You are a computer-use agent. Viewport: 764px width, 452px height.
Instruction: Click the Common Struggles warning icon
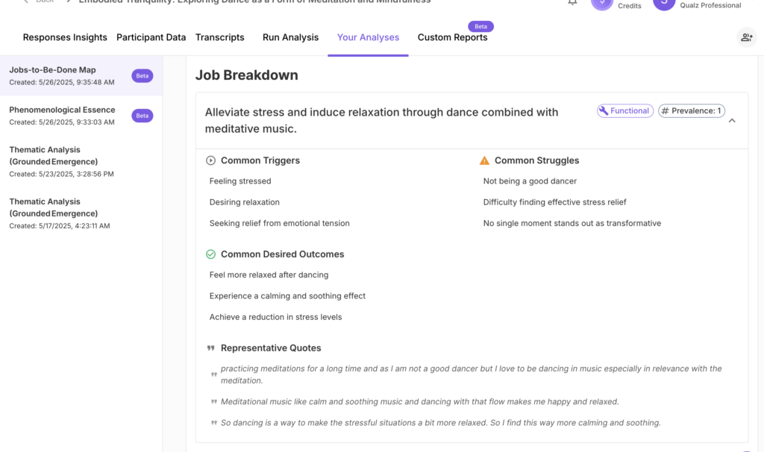pos(484,160)
